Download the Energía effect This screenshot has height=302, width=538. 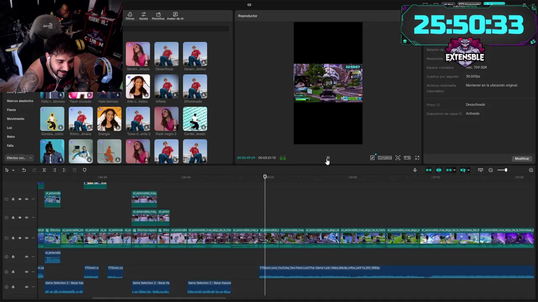118,127
